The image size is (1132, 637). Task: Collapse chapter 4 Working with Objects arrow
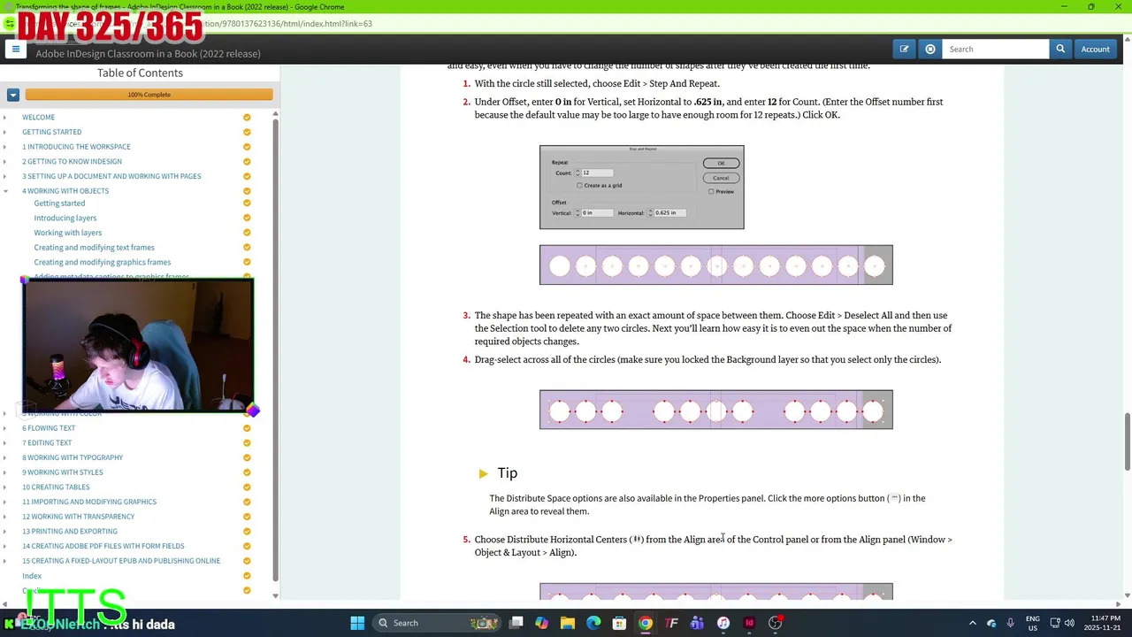[x=5, y=191]
